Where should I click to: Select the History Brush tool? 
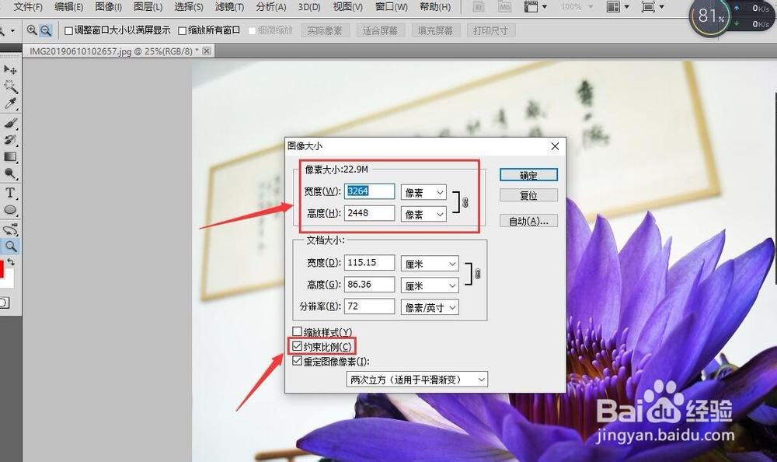point(10,139)
